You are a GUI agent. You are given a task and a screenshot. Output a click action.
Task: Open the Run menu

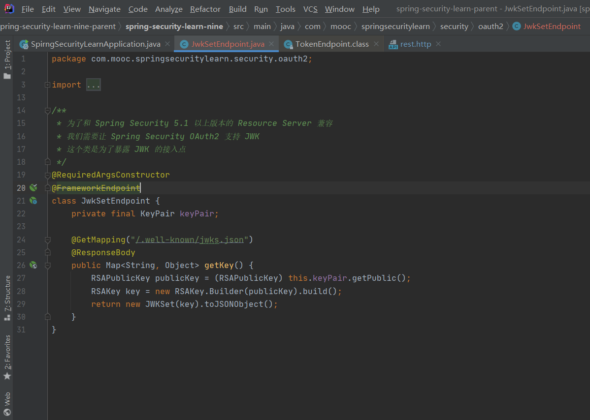(x=261, y=9)
